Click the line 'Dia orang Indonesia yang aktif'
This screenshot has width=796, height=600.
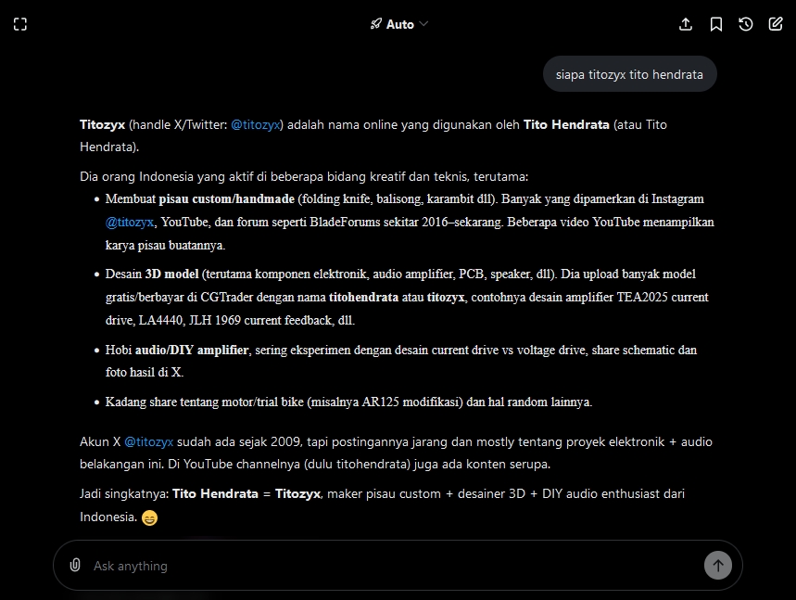click(304, 176)
